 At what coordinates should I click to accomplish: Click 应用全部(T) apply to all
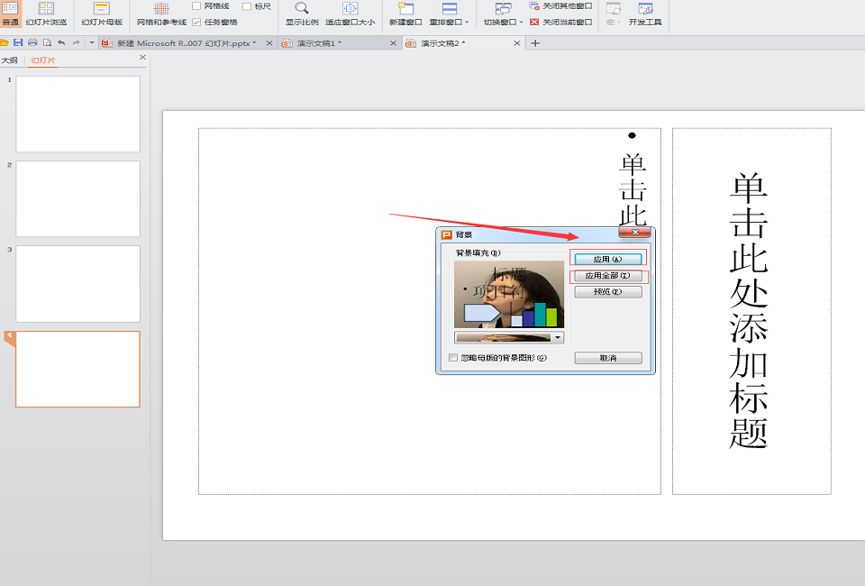[608, 275]
